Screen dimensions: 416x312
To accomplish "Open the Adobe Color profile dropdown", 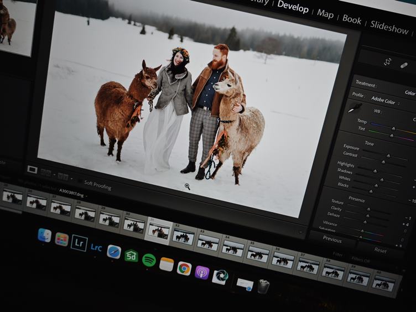I will 385,101.
